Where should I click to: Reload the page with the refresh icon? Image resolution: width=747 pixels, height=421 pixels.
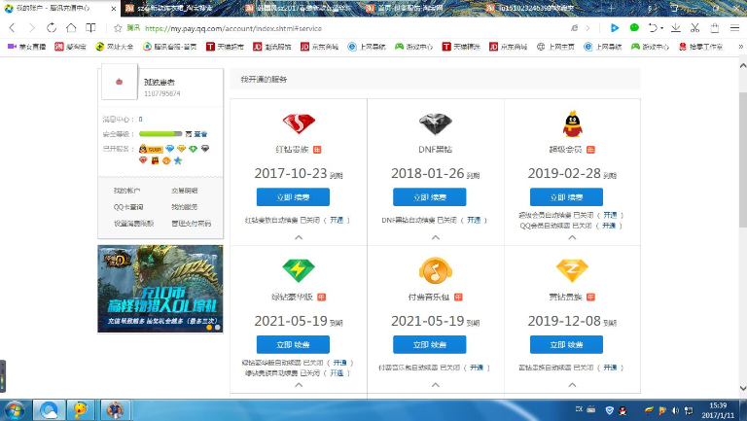52,28
